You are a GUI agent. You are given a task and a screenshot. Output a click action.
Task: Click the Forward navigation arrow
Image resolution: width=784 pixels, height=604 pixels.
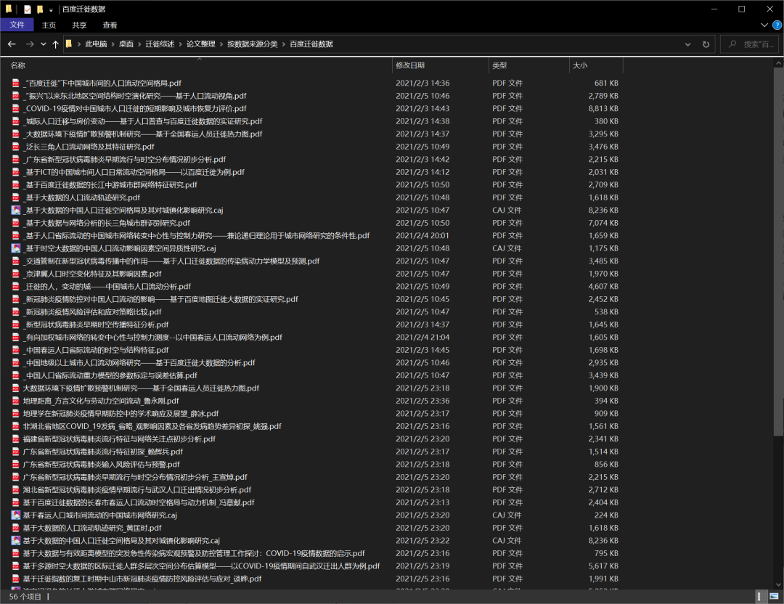pos(30,44)
